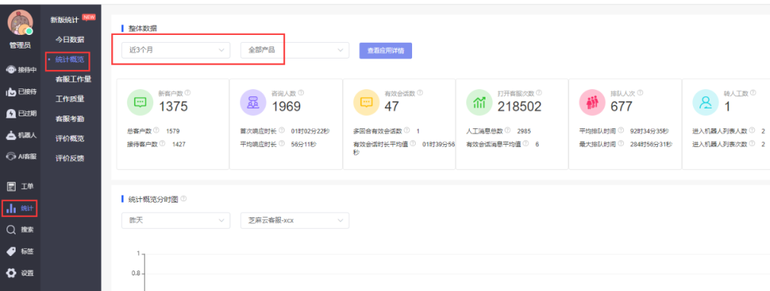This screenshot has width=770, height=291.
Task: Click the 接待客户数 value 1427
Action: point(179,144)
